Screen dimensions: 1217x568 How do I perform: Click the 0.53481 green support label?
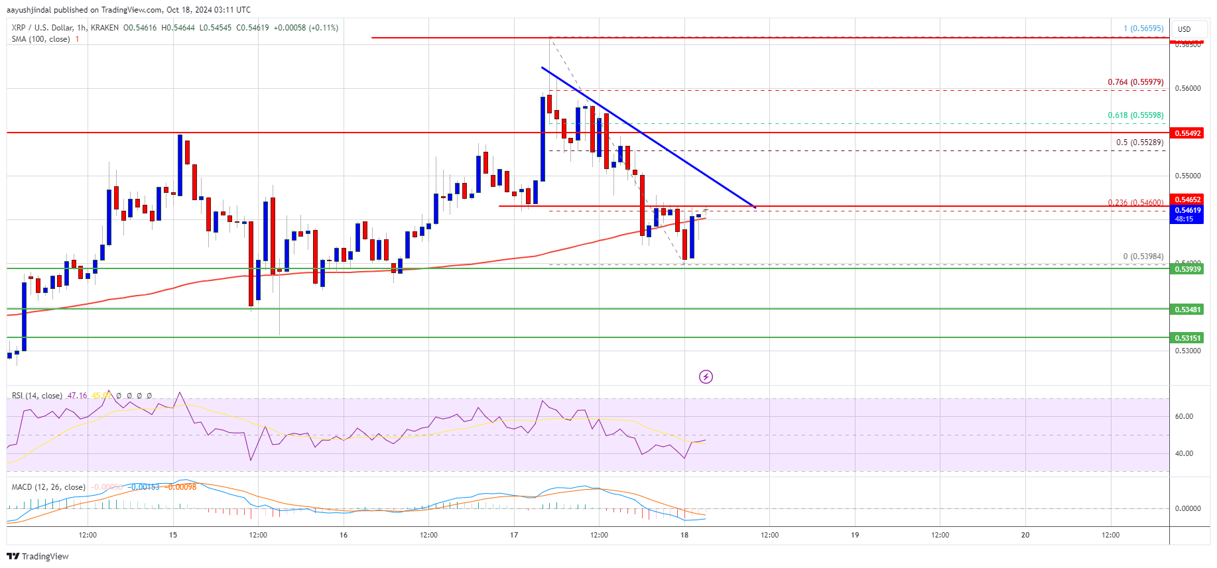(1186, 310)
